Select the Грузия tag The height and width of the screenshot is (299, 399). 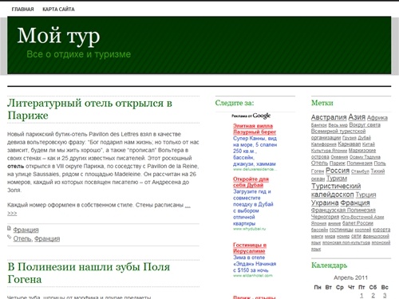pos(349,138)
